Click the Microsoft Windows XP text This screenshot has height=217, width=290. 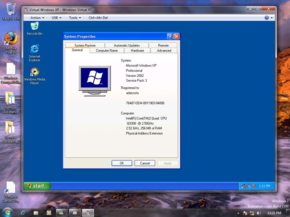click(141, 65)
